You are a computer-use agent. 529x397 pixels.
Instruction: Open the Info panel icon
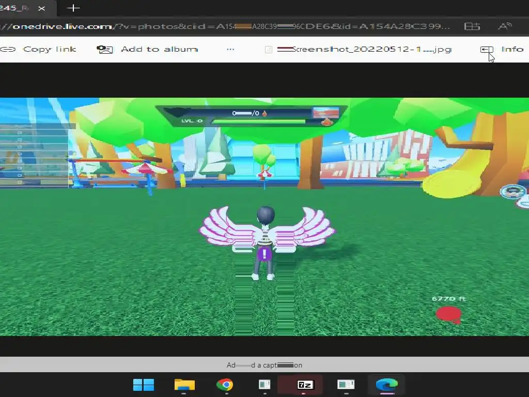[487, 50]
